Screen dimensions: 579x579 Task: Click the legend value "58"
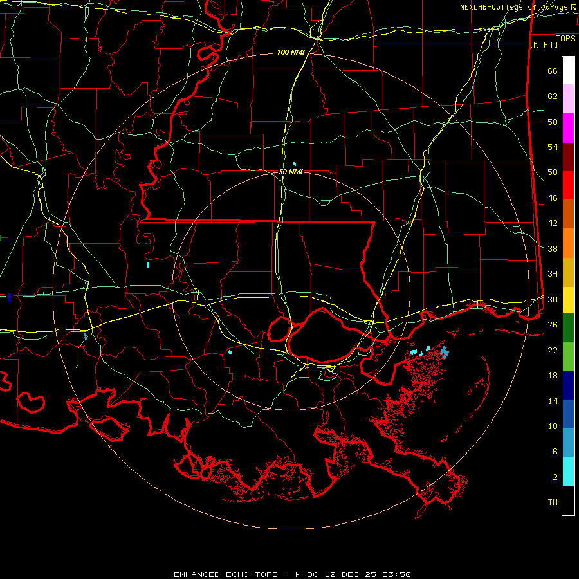(x=553, y=122)
